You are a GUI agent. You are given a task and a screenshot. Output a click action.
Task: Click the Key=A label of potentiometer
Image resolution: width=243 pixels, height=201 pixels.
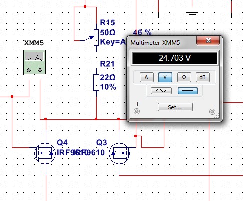point(113,42)
